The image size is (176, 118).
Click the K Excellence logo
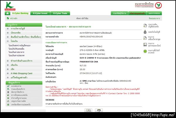(10, 6)
